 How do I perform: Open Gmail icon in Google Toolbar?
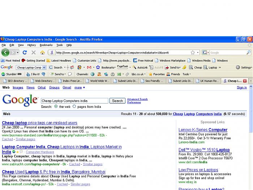[89, 67]
